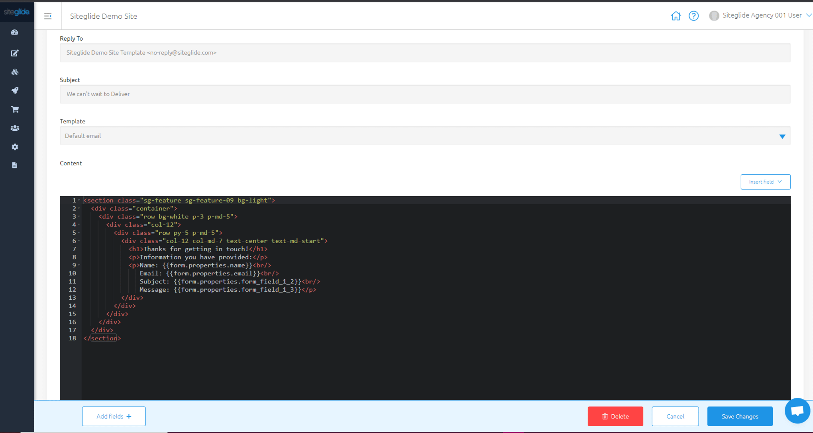Click the {{form.properties.email}} code line
Screen dimensions: 813x433
(x=209, y=273)
